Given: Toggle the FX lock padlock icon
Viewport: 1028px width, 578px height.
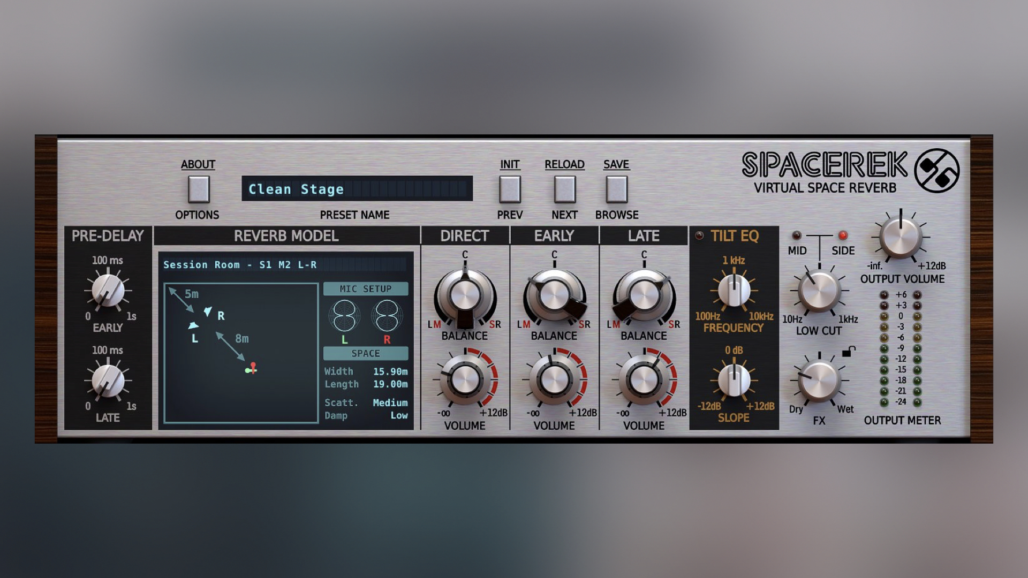Looking at the screenshot, I should coord(849,351).
